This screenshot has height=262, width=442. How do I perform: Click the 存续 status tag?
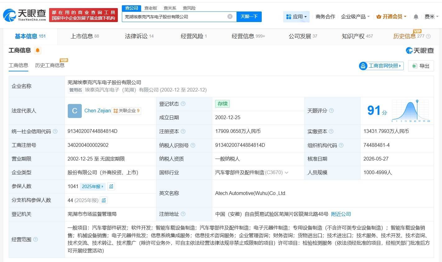pos(222,104)
